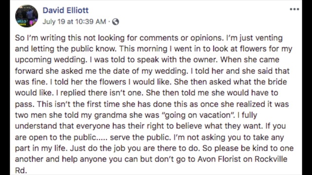Open the three-dot post options menu
The image size is (312, 175).
pos(294,9)
